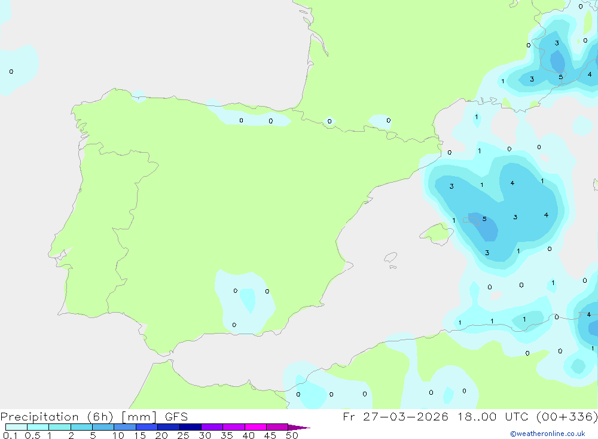Click the '0.1' legend scale label
Image resolution: width=598 pixels, height=439 pixels.
point(10,435)
